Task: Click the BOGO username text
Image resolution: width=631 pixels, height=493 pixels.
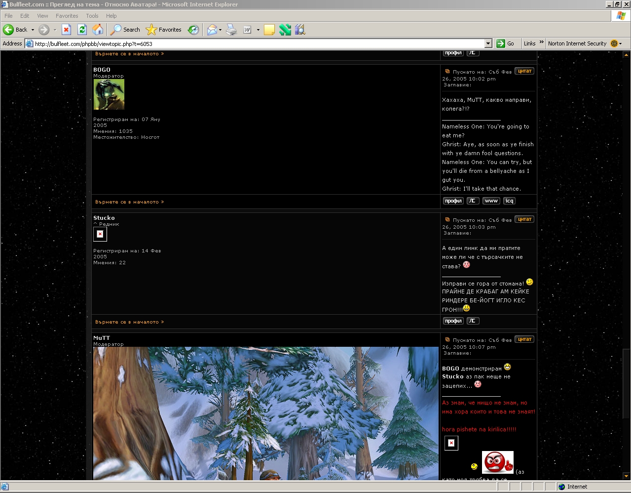Action: click(x=102, y=70)
